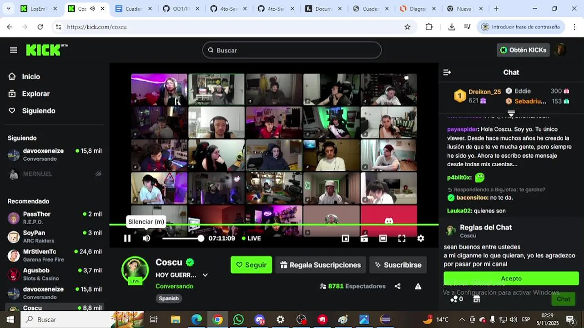Click the chat points balance icon
This screenshot has width=584, height=328.
coord(456,299)
